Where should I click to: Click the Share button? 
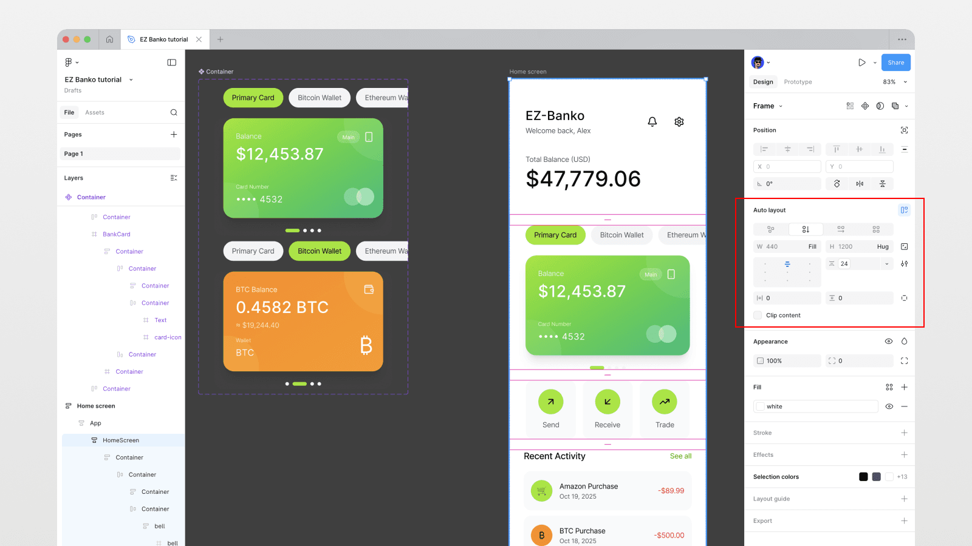[x=896, y=62]
